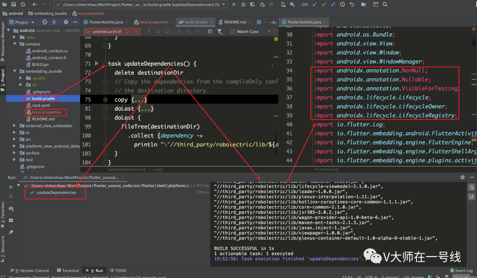
Task: Toggle soft-wrap icon in Run console
Action: pos(471,187)
